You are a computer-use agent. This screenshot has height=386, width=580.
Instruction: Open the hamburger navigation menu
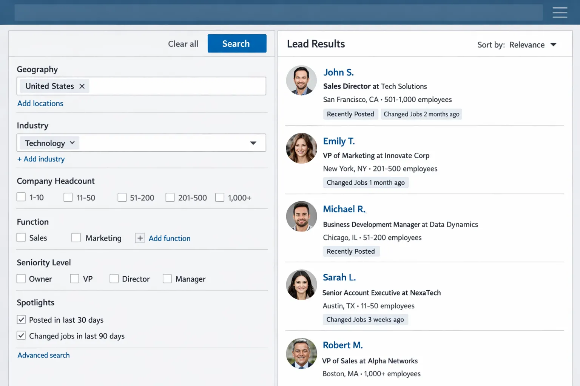tap(560, 12)
